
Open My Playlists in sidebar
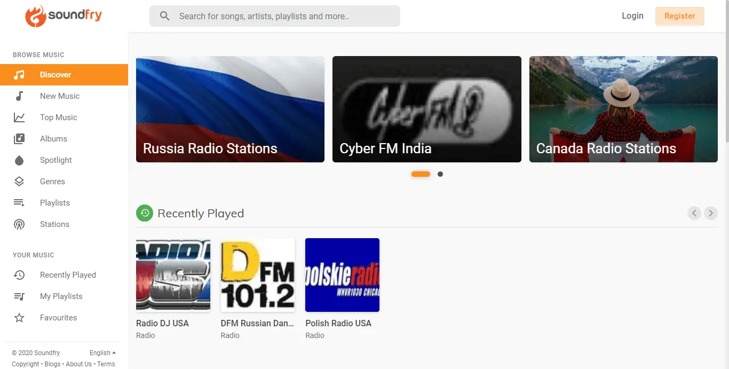(64, 296)
